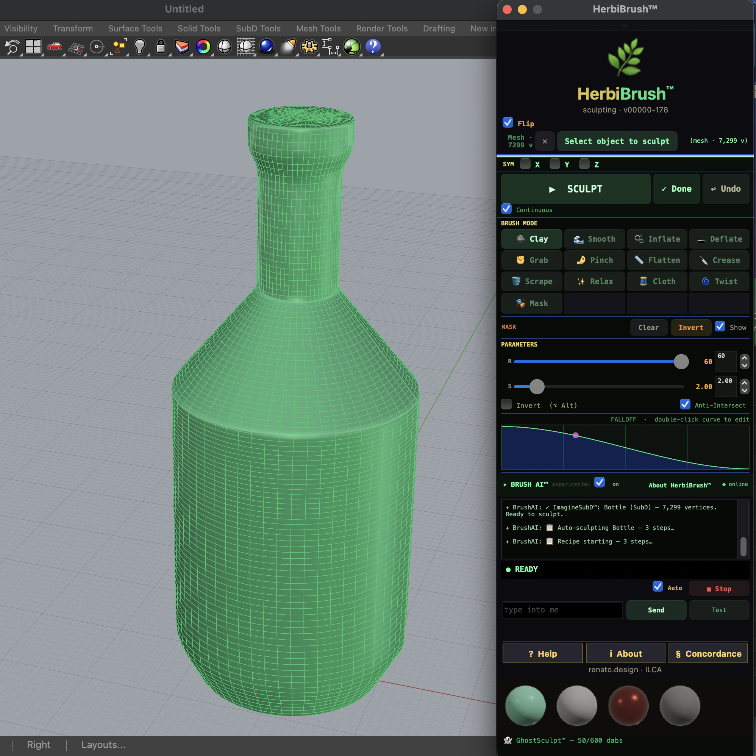Viewport: 756px width, 756px height.
Task: Select the Crease brush
Action: (719, 260)
